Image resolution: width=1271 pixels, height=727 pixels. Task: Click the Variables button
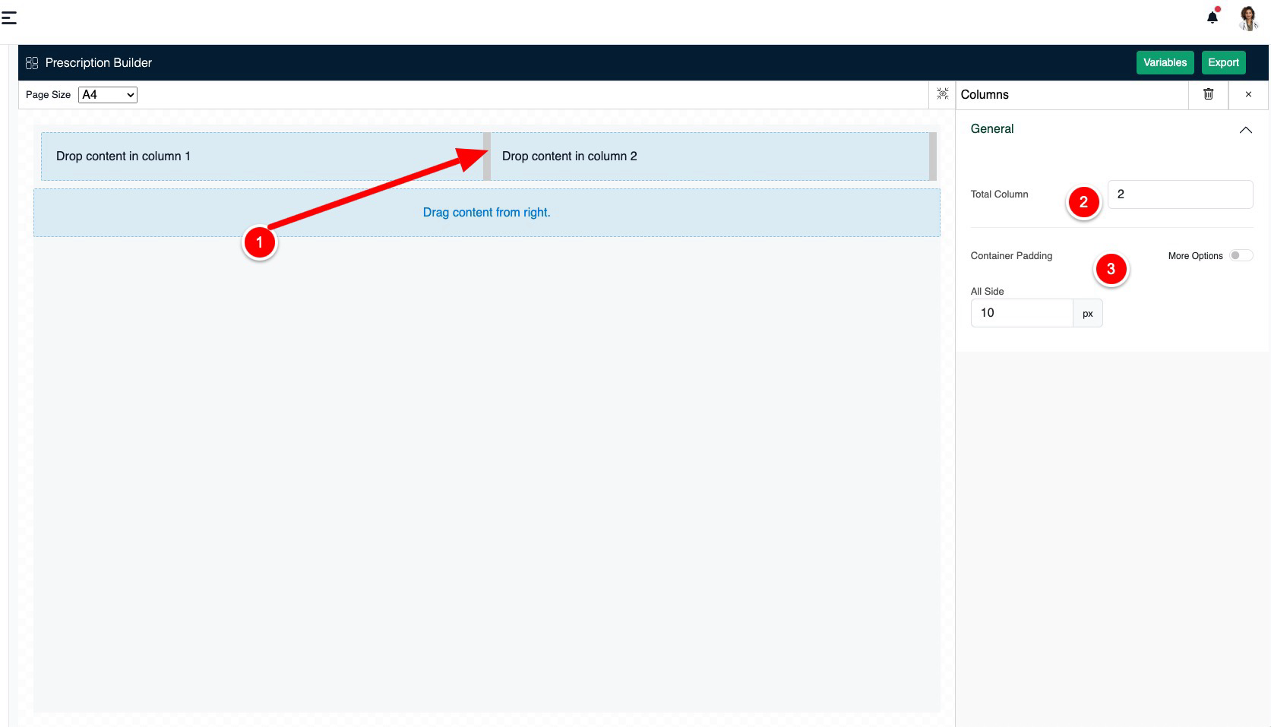tap(1165, 62)
